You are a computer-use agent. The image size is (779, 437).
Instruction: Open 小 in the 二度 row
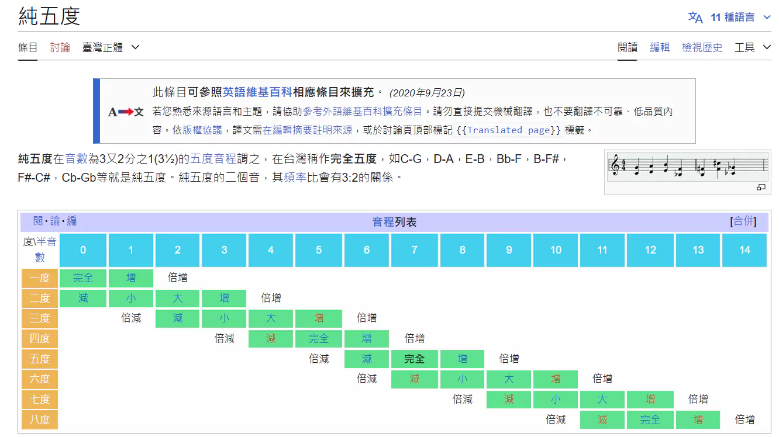click(x=131, y=299)
